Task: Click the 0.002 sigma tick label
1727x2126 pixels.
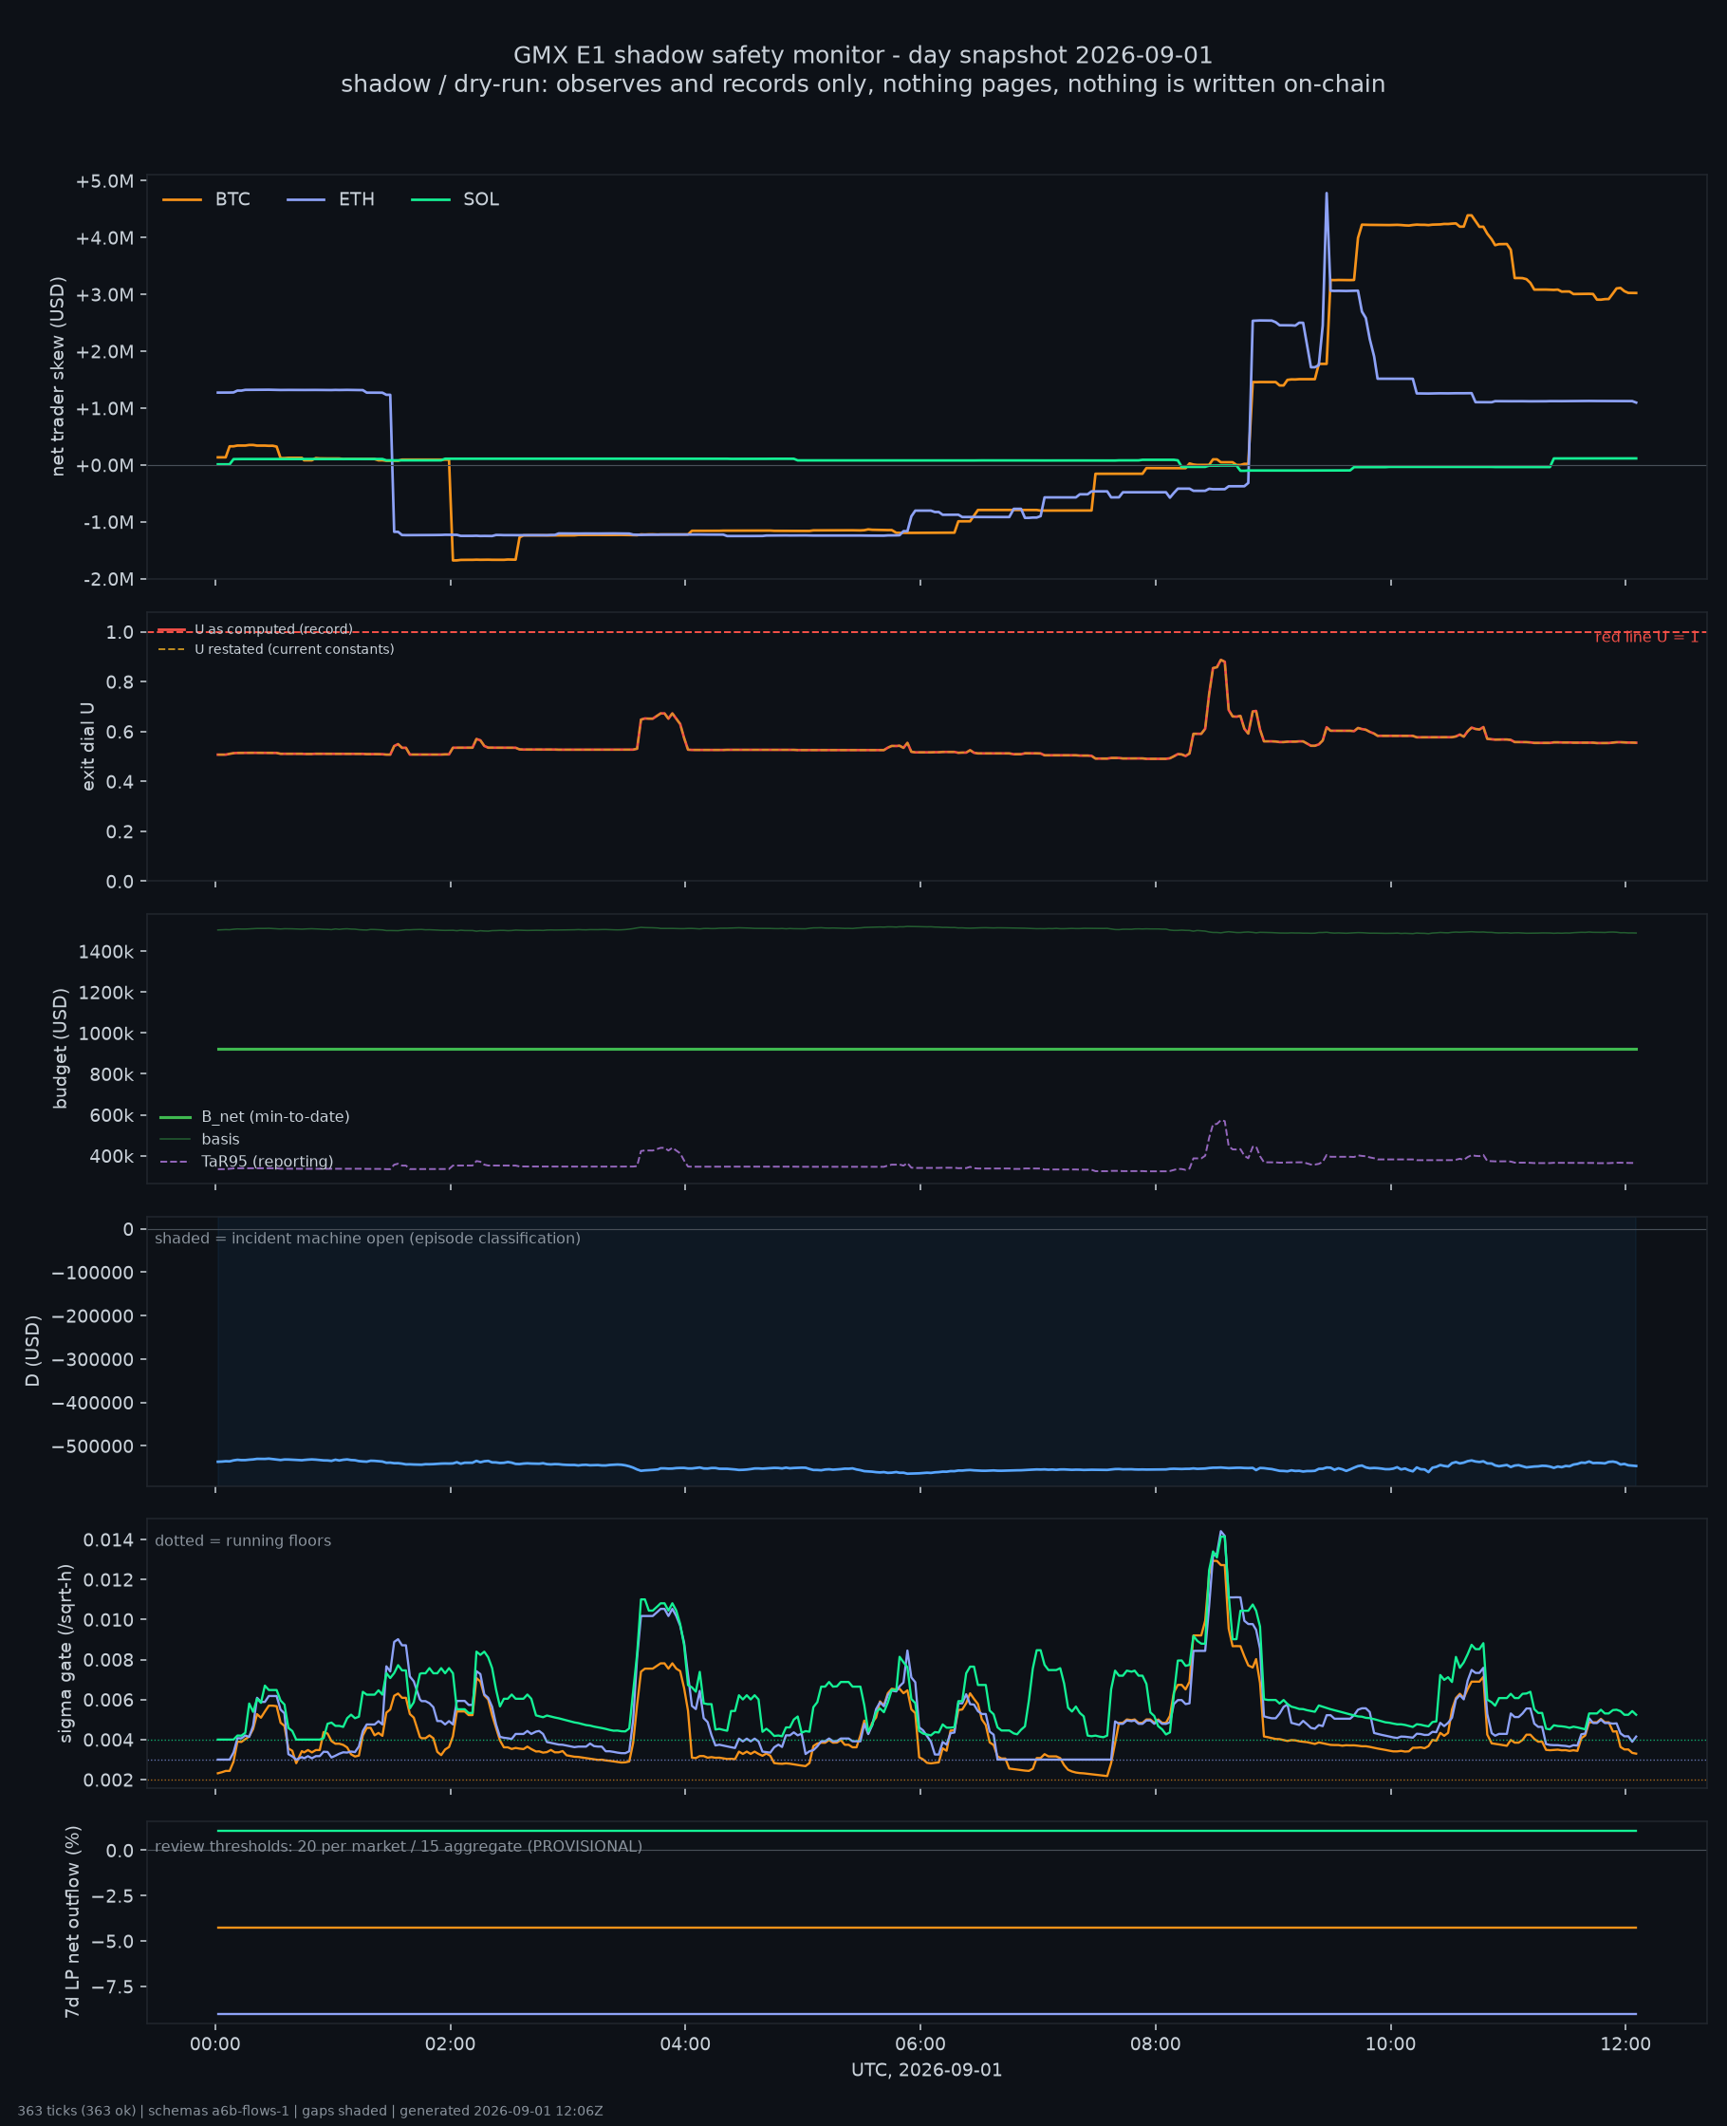Action: pyautogui.click(x=107, y=1780)
